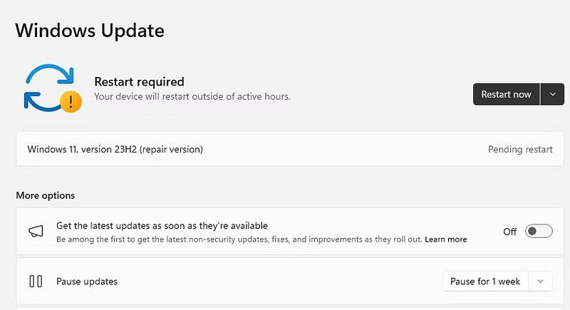Click the 'Restart required' status title
Viewport: 570px width, 310px height.
139,81
